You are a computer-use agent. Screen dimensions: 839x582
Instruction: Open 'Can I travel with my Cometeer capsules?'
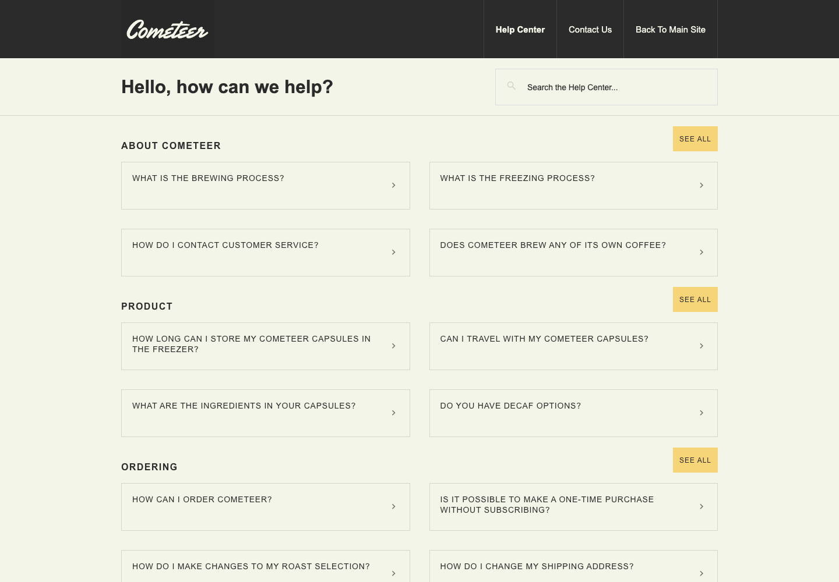click(x=573, y=346)
